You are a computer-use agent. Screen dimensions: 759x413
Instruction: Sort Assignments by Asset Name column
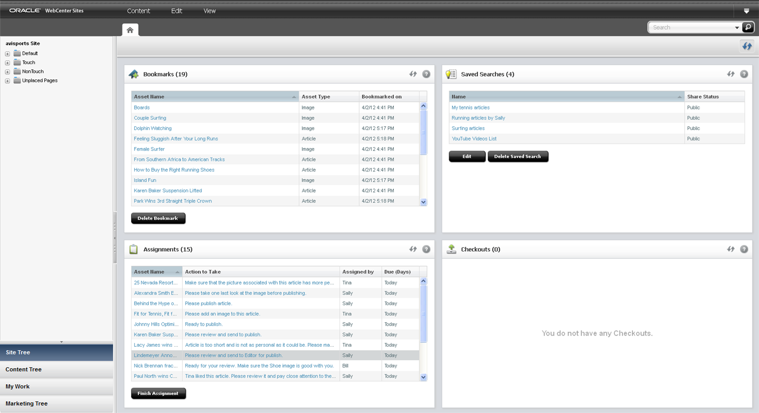(x=157, y=271)
